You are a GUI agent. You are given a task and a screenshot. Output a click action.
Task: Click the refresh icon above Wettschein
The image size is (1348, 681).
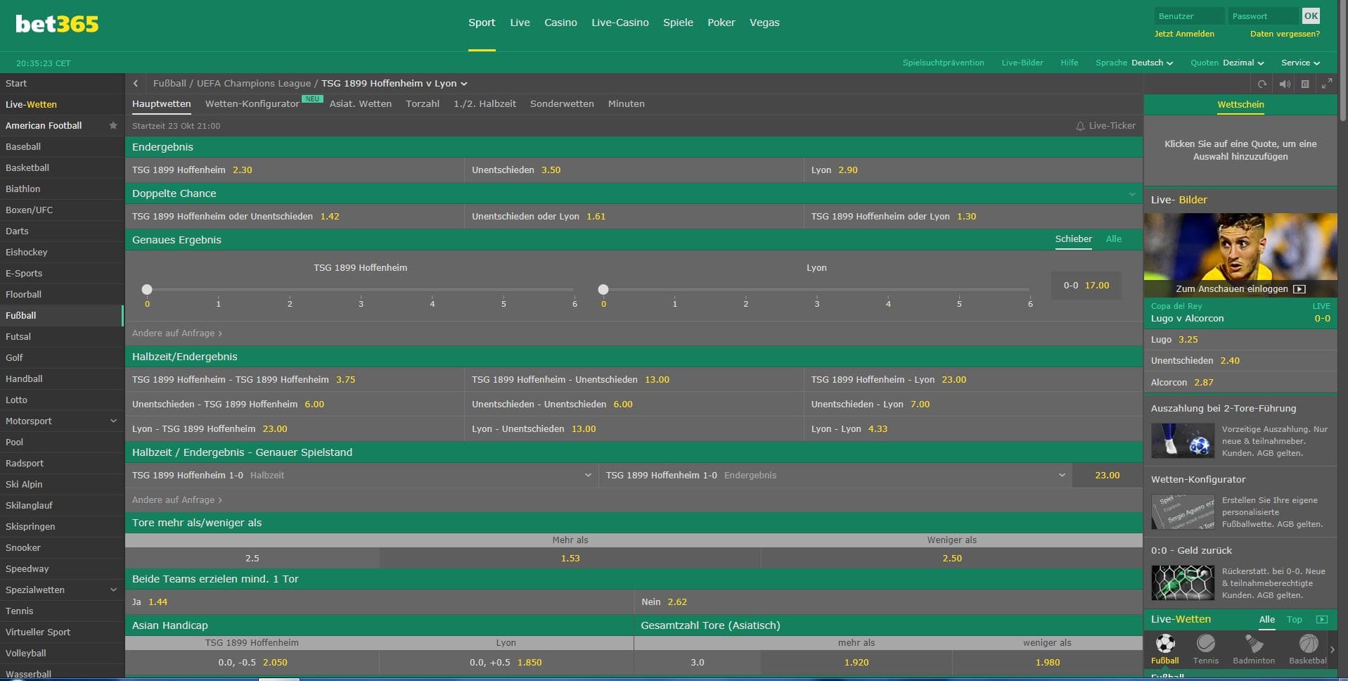click(1262, 84)
